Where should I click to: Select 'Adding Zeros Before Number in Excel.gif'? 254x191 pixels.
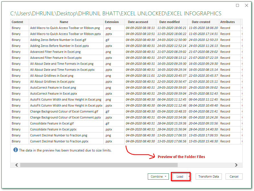(x=58, y=40)
